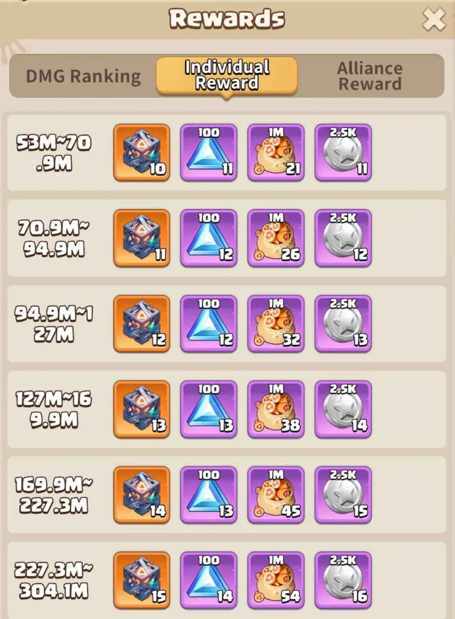Tap cube chest icon with quantity 10
Screen dimensions: 455x619
(x=142, y=153)
